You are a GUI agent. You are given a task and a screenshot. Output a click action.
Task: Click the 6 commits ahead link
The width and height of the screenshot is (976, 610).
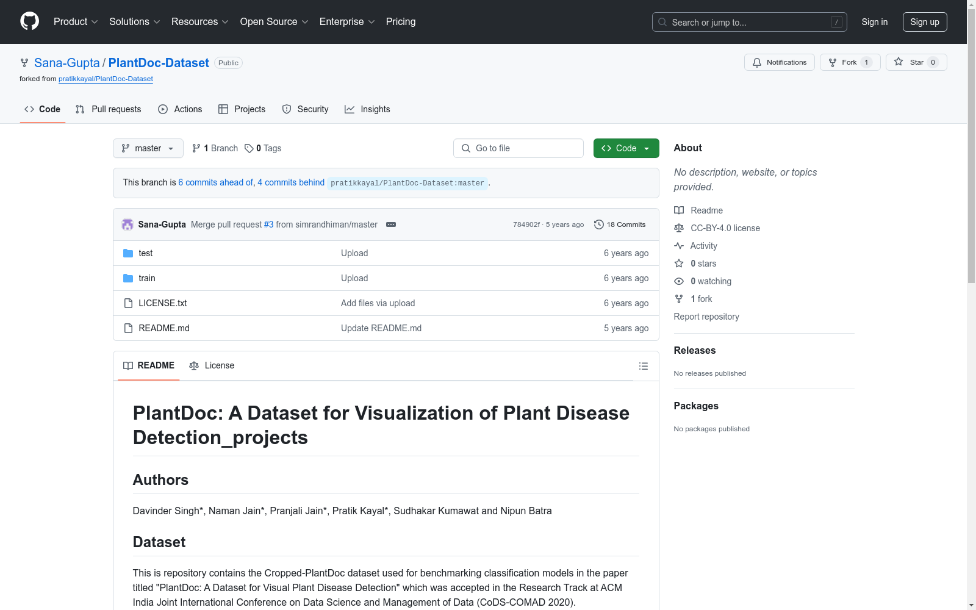click(215, 182)
